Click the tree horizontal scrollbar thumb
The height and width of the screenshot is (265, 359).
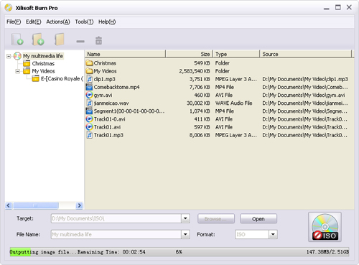coord(36,205)
